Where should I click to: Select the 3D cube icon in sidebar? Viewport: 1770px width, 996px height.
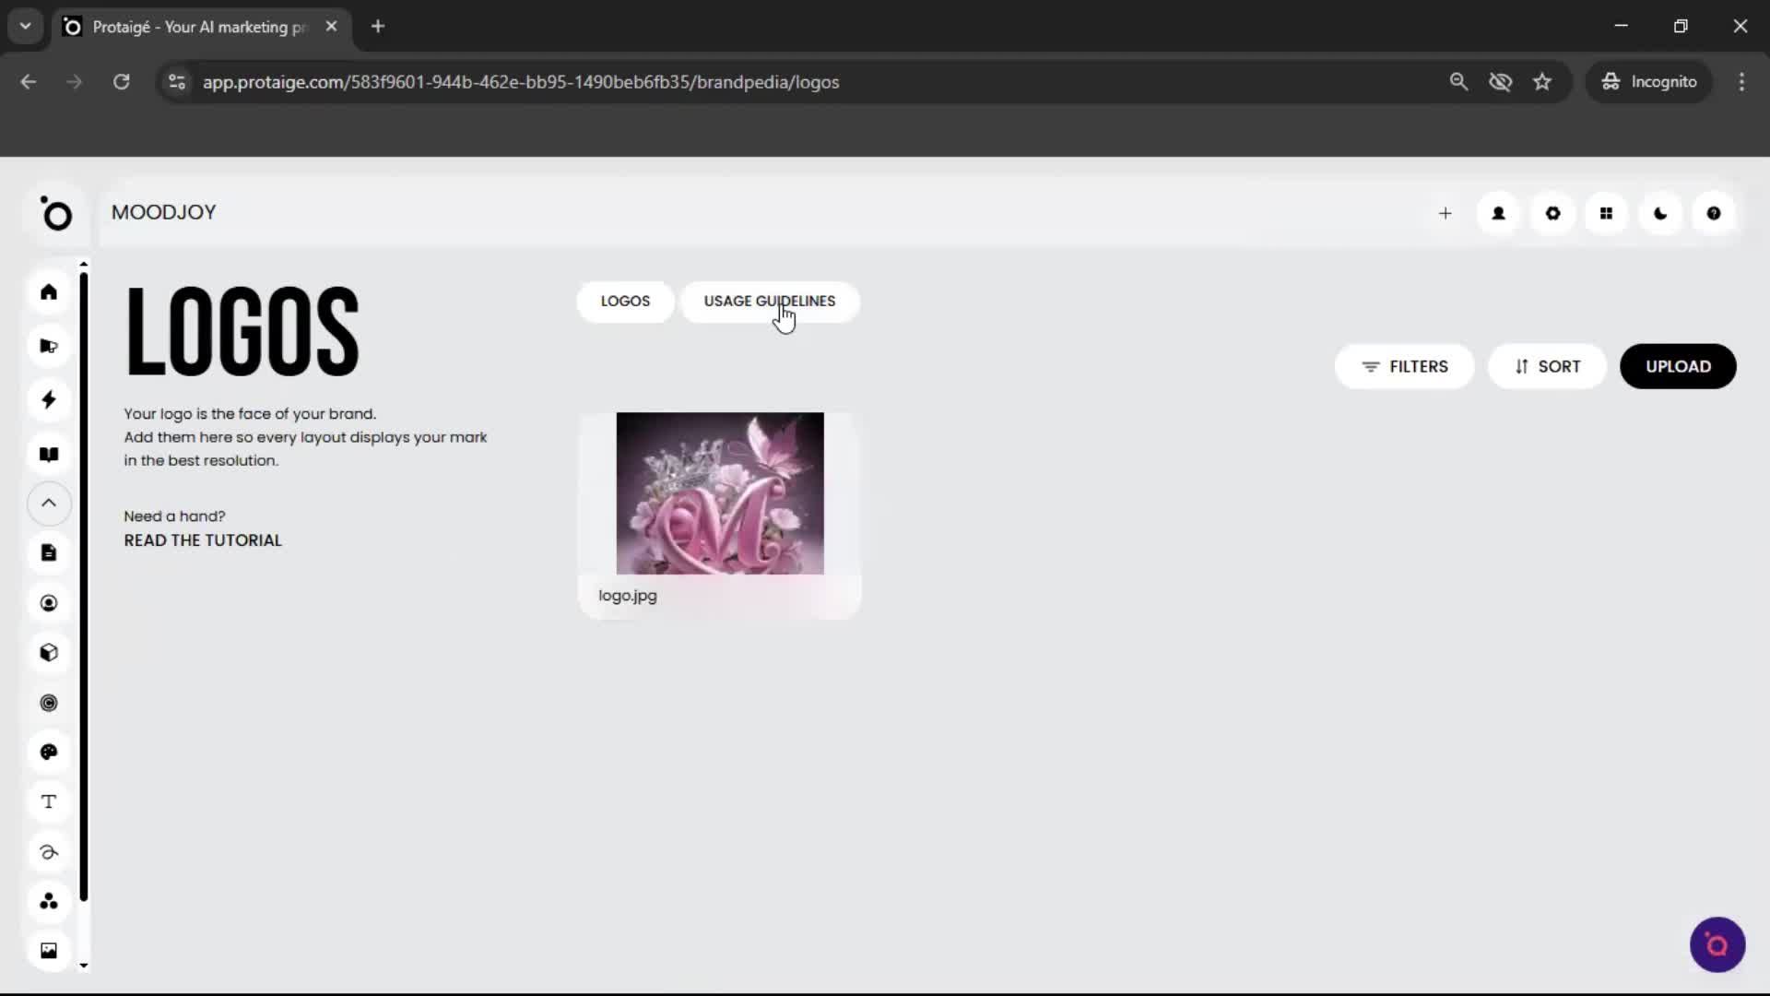coord(49,653)
